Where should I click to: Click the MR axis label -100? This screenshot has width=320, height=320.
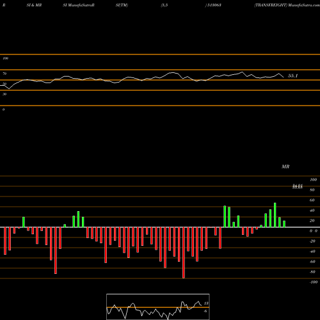[x=314, y=282]
